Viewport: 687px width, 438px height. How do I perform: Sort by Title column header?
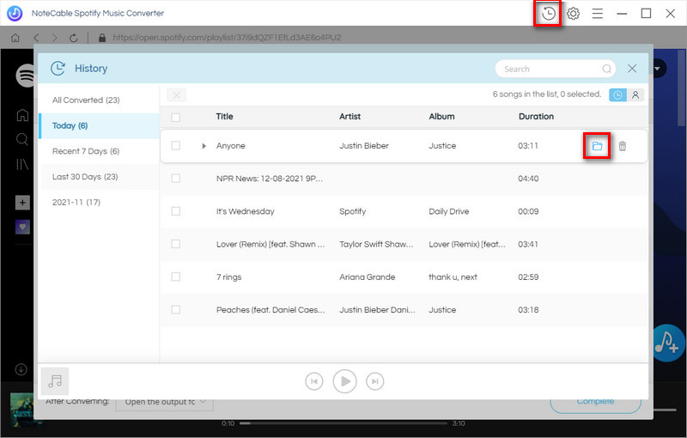tap(224, 117)
